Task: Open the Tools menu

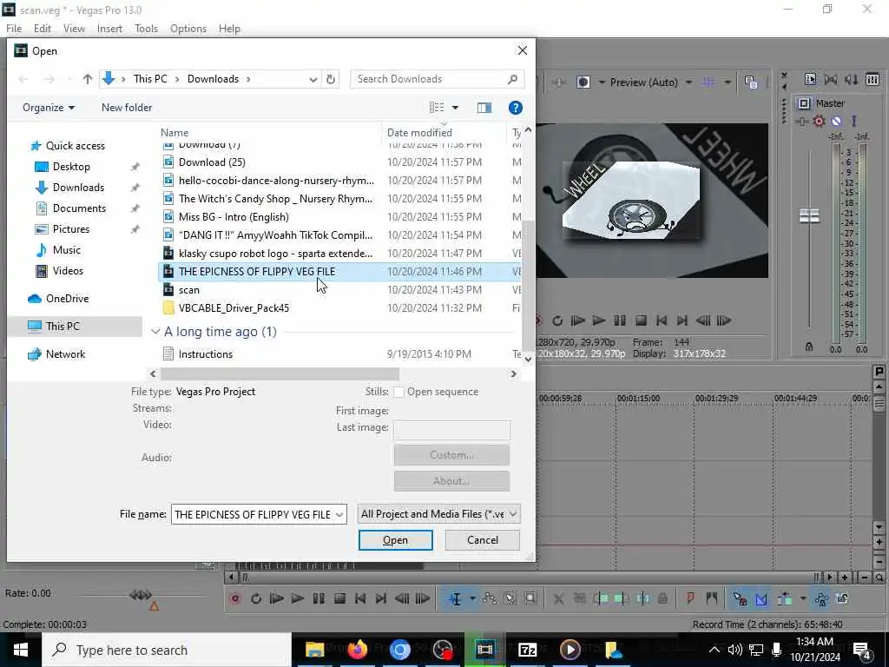Action: (x=146, y=29)
